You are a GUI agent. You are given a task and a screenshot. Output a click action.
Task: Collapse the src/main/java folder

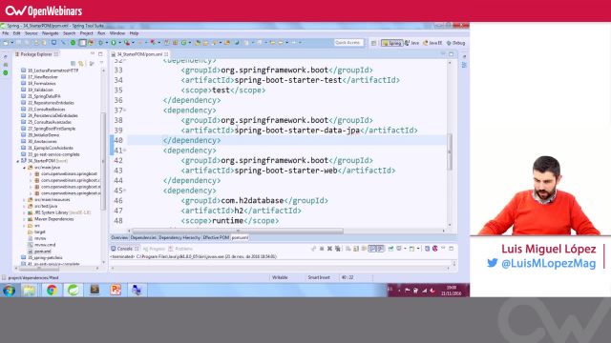tap(24, 168)
